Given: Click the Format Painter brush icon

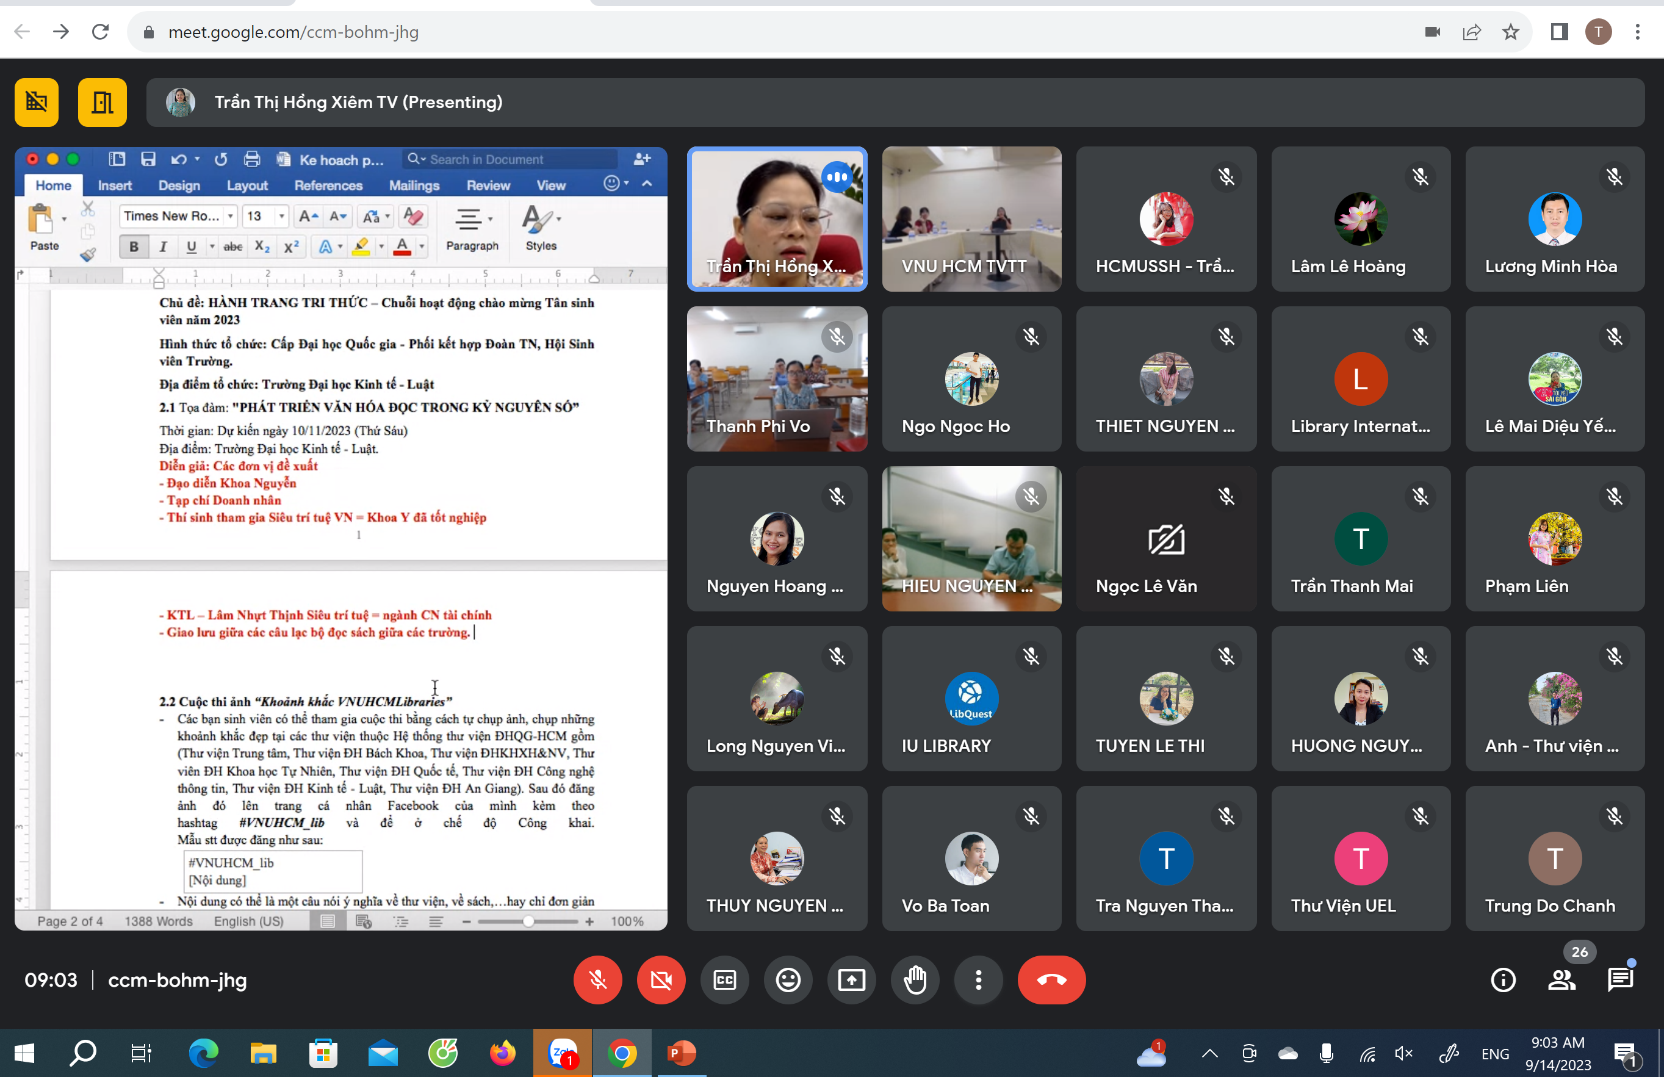Looking at the screenshot, I should [87, 254].
